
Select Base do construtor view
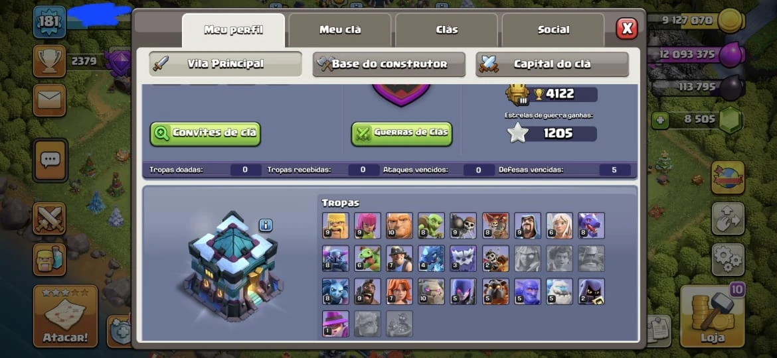389,64
